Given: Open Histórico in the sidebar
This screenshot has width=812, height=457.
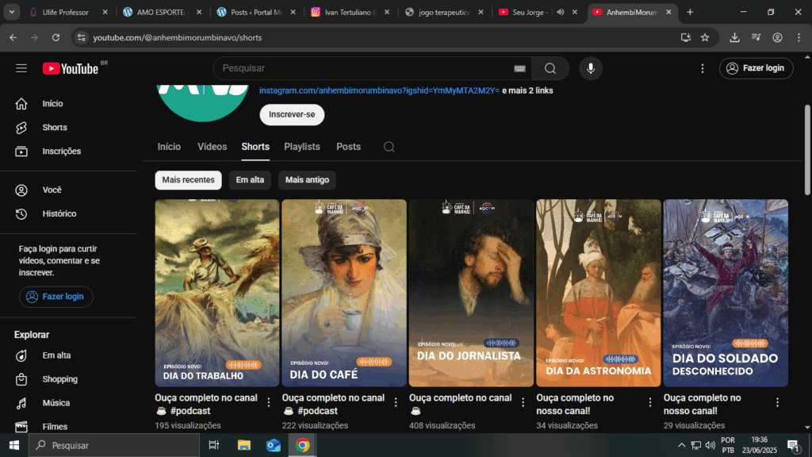Looking at the screenshot, I should [59, 213].
